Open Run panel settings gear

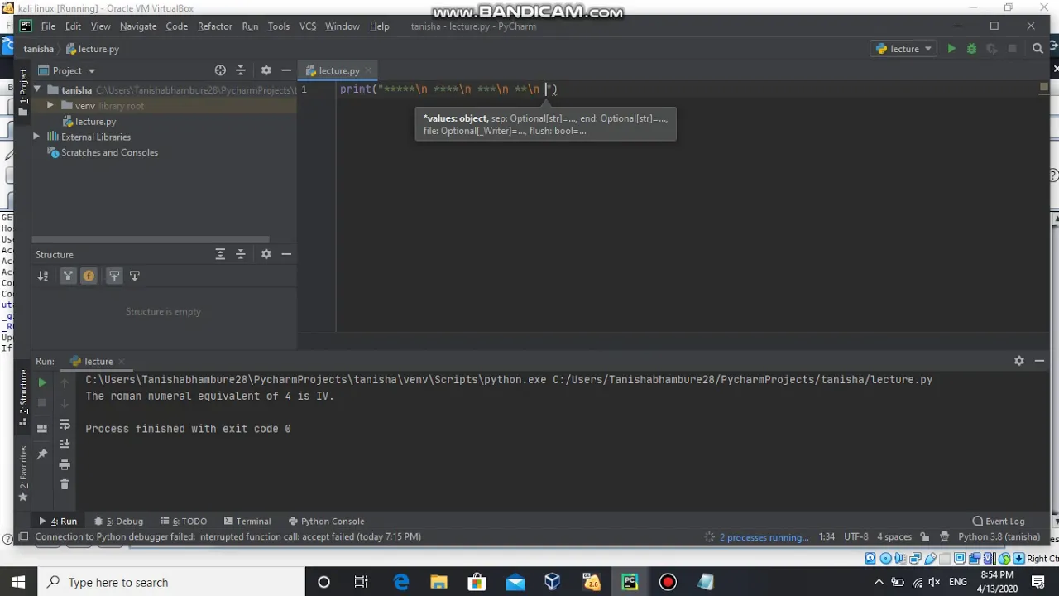[1019, 361]
